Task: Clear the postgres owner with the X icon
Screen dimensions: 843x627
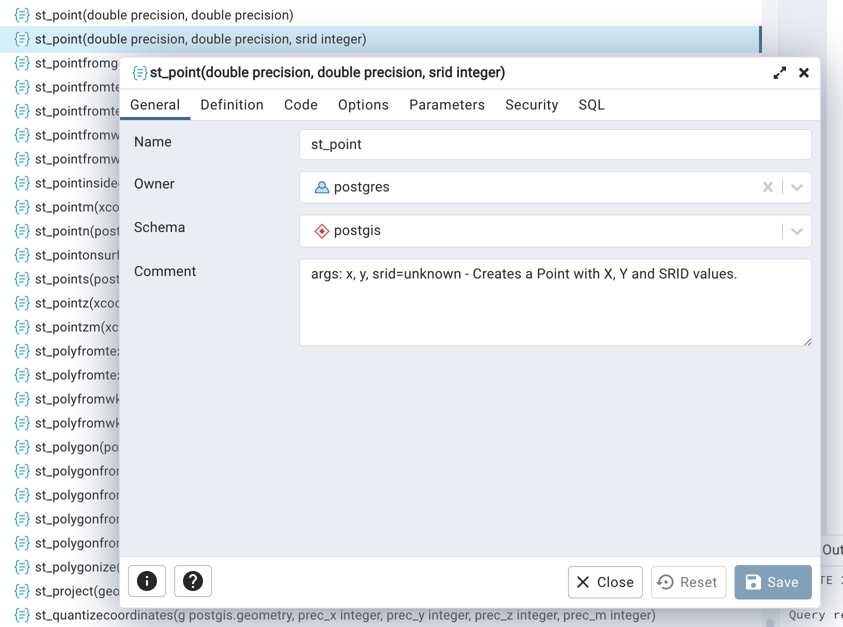Action: click(767, 187)
